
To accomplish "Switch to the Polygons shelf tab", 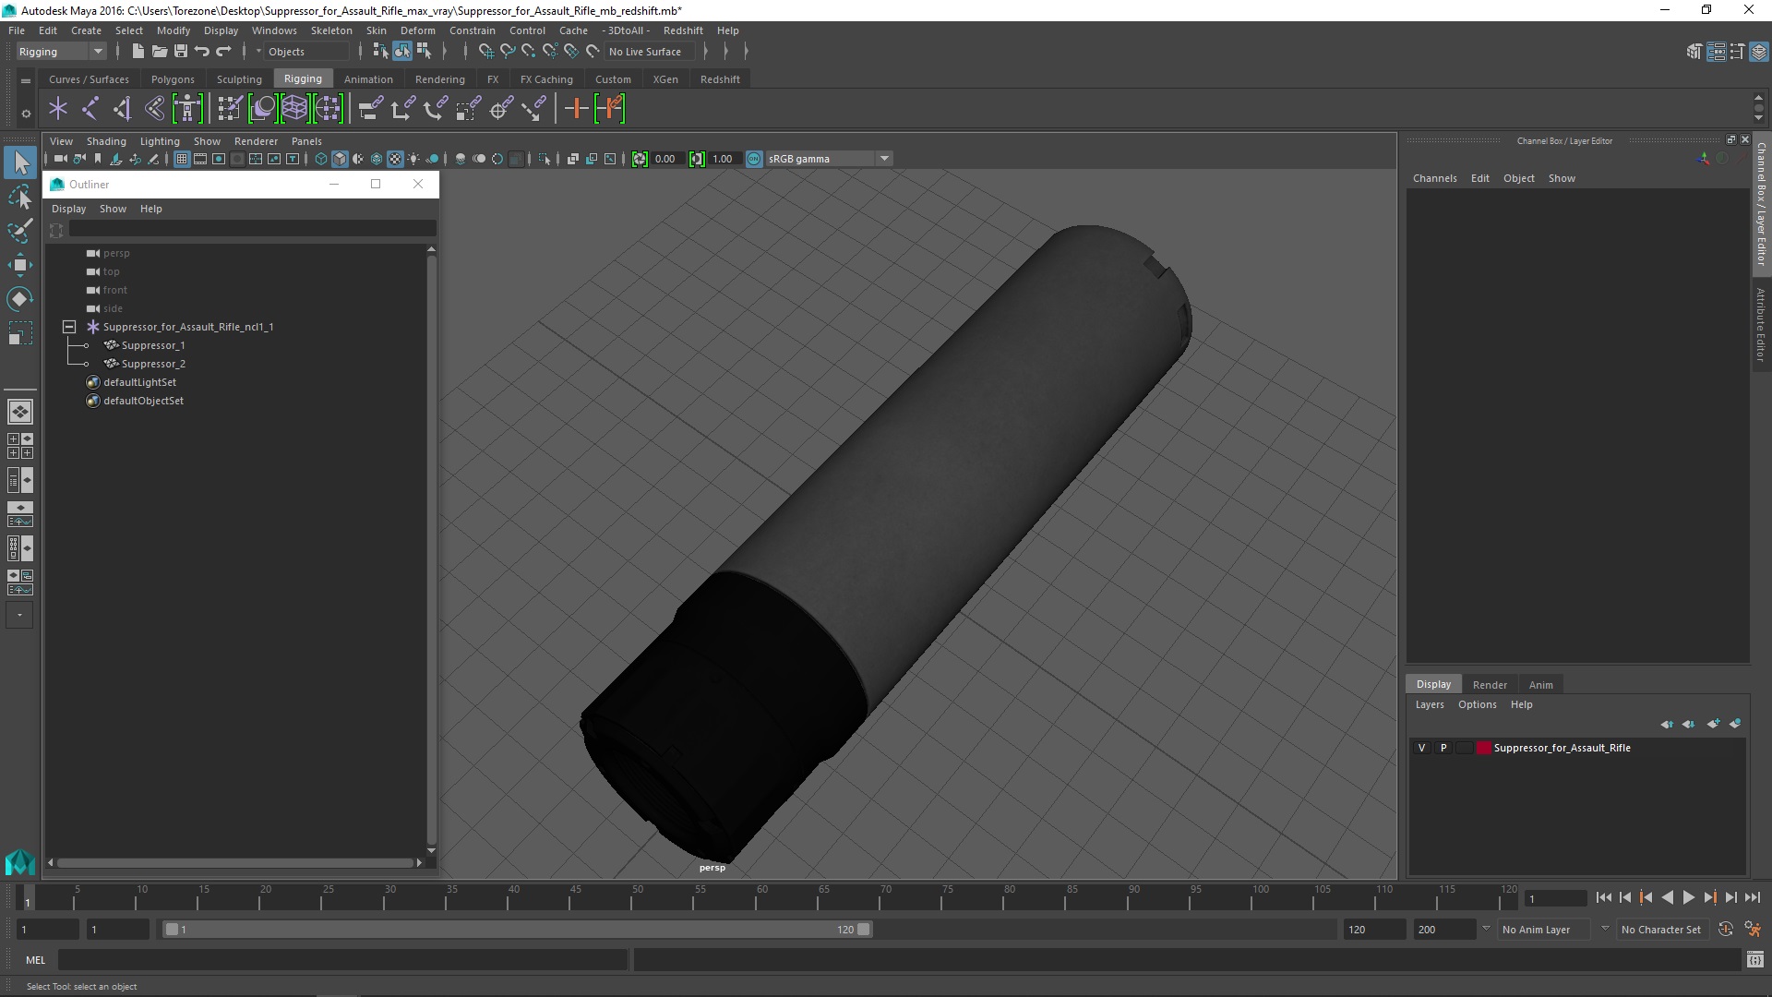I will (173, 79).
